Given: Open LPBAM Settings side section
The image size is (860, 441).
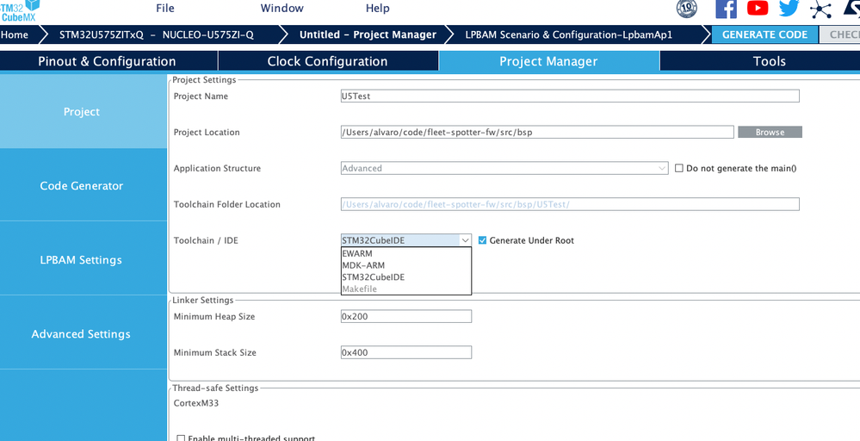Looking at the screenshot, I should pos(82,259).
